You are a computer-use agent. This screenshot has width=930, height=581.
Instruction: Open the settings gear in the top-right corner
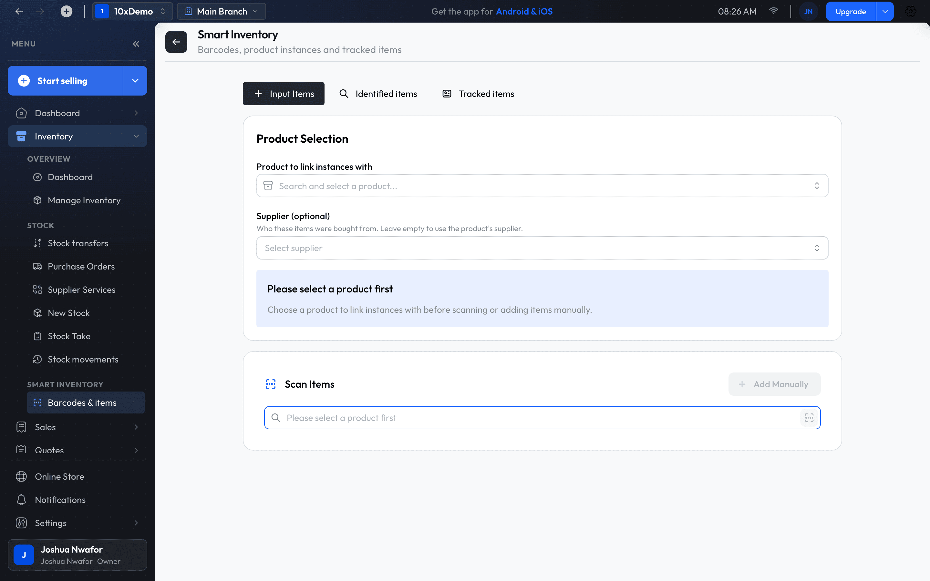(910, 11)
